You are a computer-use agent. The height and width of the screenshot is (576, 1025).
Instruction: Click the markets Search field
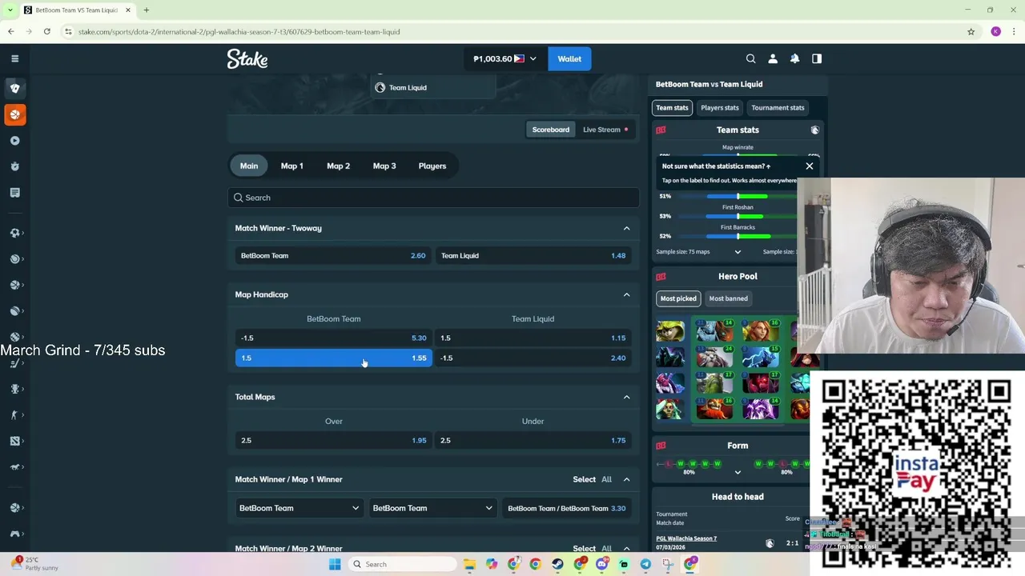(433, 198)
